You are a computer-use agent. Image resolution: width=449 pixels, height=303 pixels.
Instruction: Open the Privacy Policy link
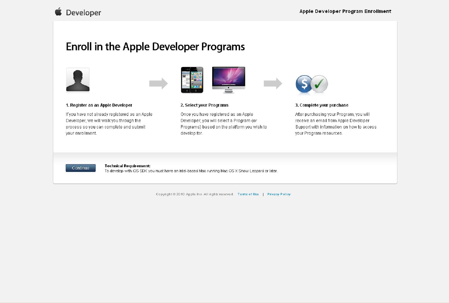(279, 194)
